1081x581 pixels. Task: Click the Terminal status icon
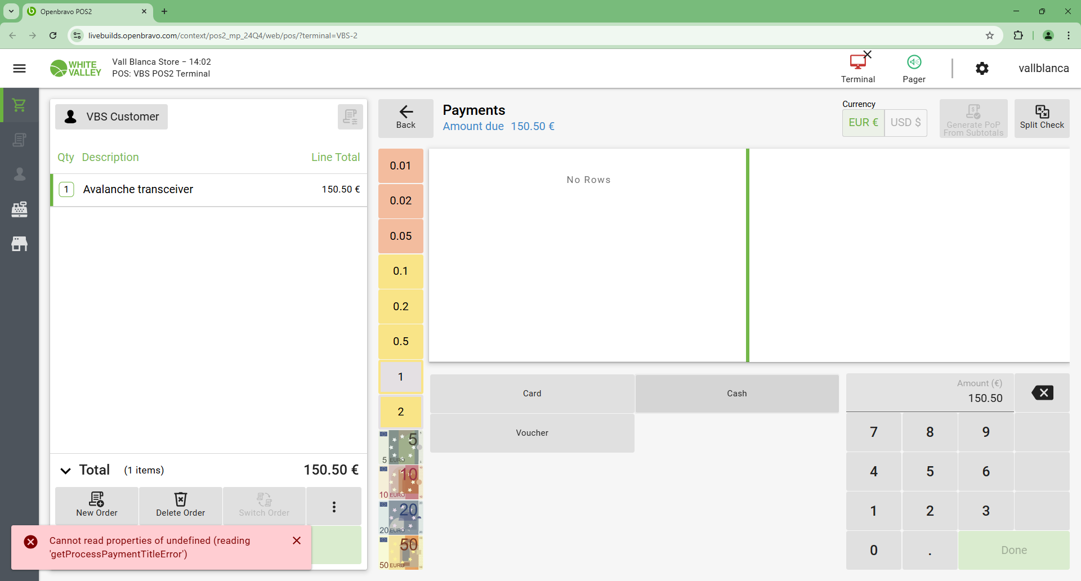coord(857,68)
